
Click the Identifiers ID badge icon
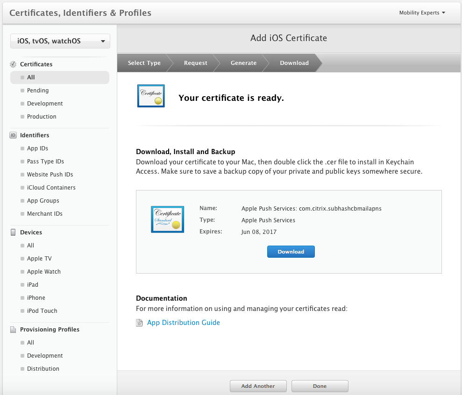[13, 135]
